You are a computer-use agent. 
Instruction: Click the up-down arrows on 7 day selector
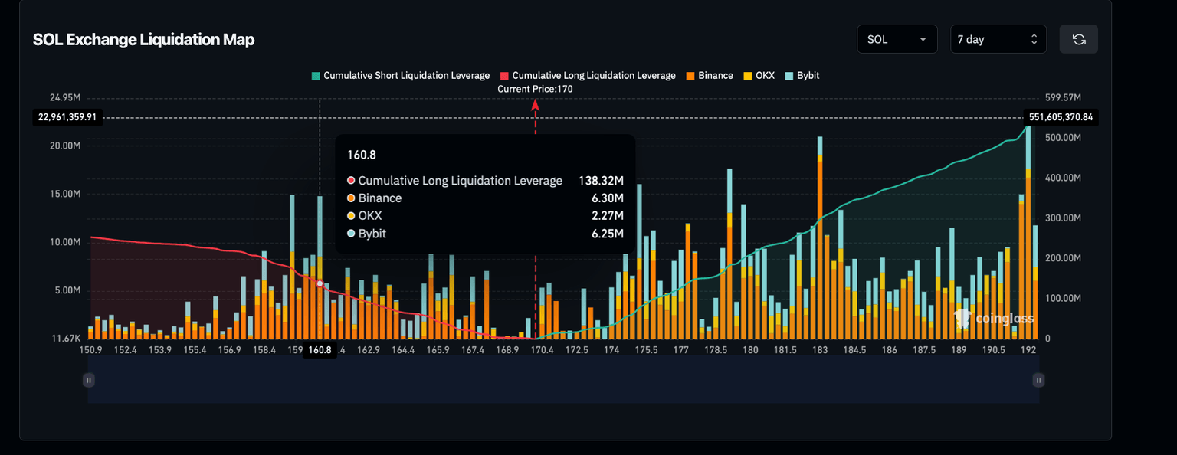coord(1034,39)
